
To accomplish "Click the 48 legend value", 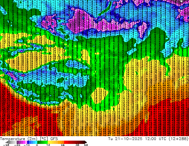I will point(86,145).
